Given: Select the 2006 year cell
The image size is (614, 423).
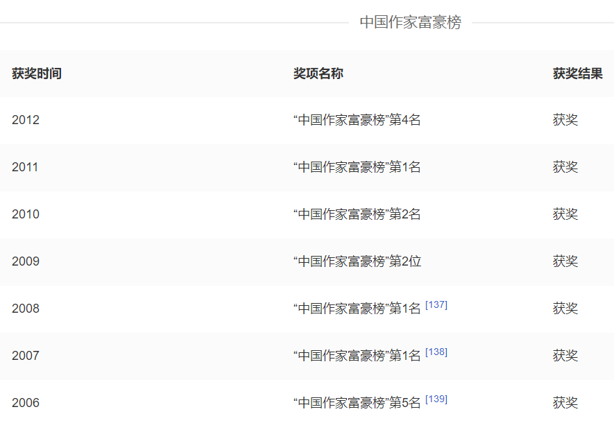Looking at the screenshot, I should 26,403.
